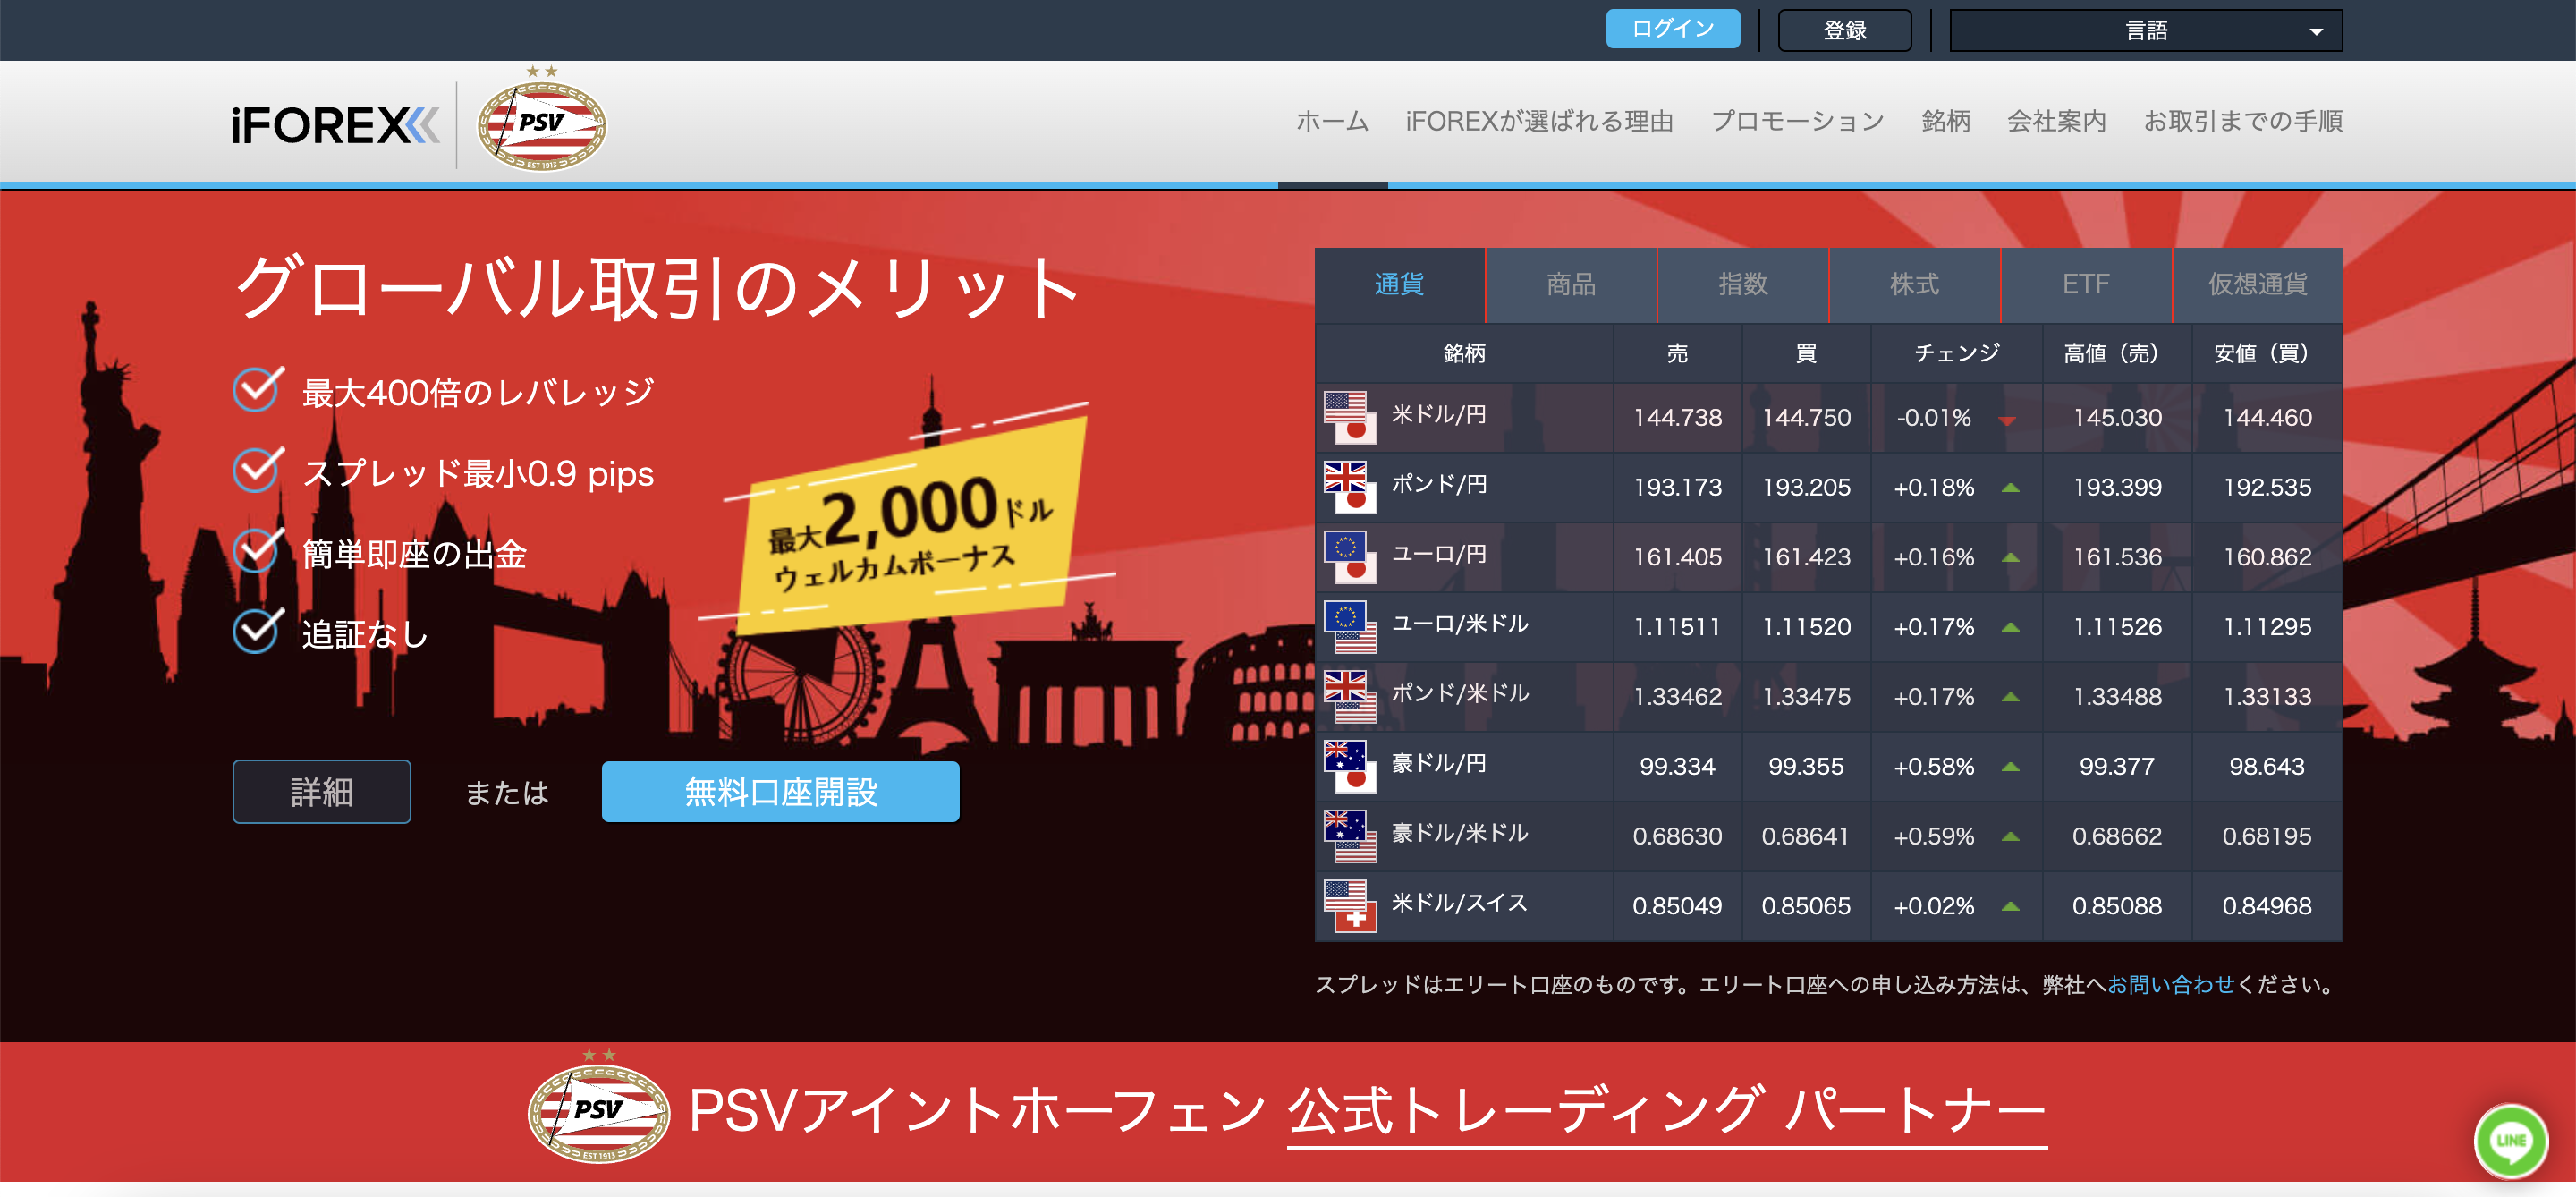2576x1197 pixels.
Task: Open the 言語 language dropdown
Action: coord(2146,30)
